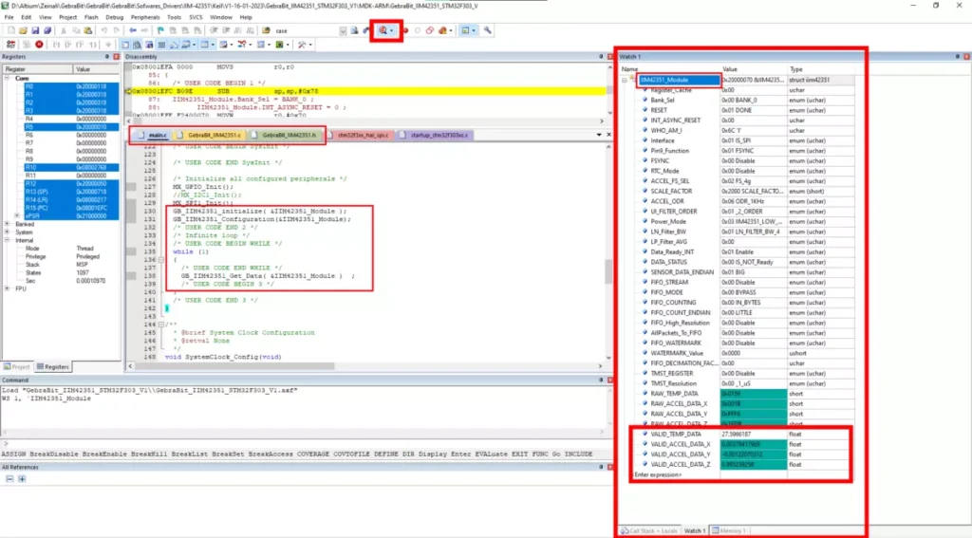Switch to the GebraBit_IIM42351.h tab

coord(286,136)
